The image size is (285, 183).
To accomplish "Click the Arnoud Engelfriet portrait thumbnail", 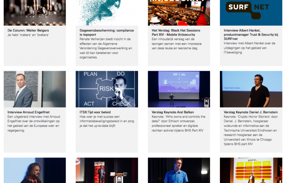I will [x=35, y=89].
